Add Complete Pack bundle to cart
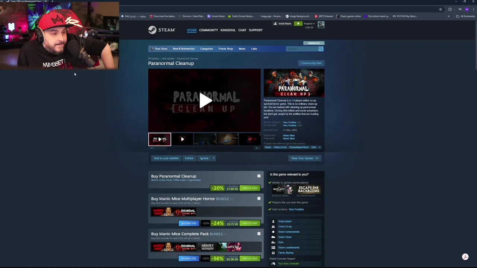This screenshot has height=268, width=477. click(x=250, y=258)
